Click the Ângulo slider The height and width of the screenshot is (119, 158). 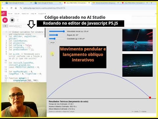[x=57, y=35]
